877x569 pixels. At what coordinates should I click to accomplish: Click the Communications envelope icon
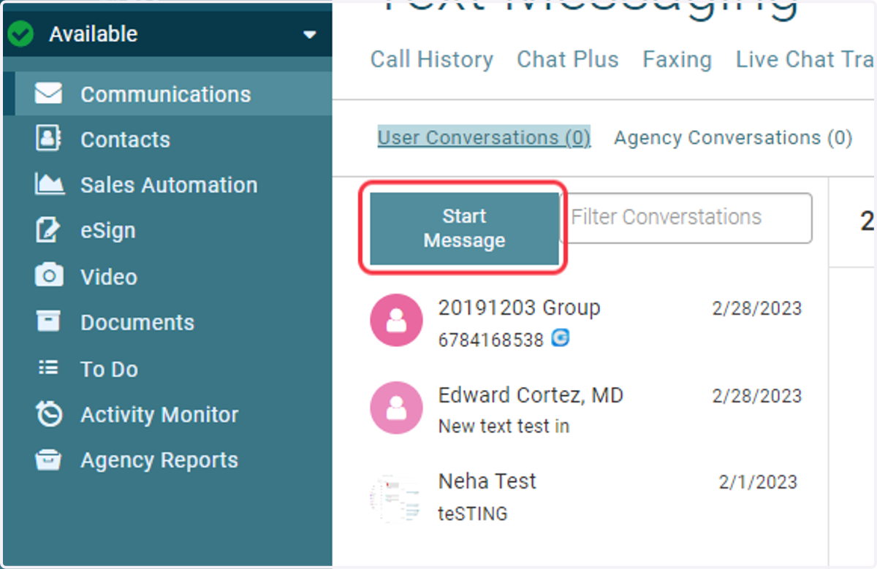coord(49,93)
